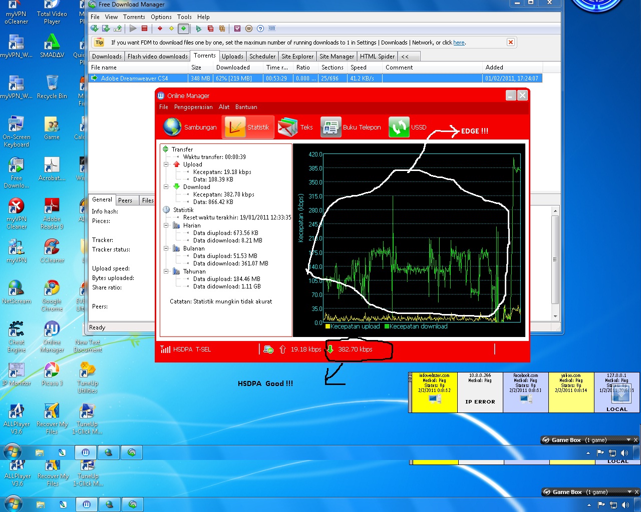Open the Site Manager tab
Screen dimensions: 641x512
(337, 56)
